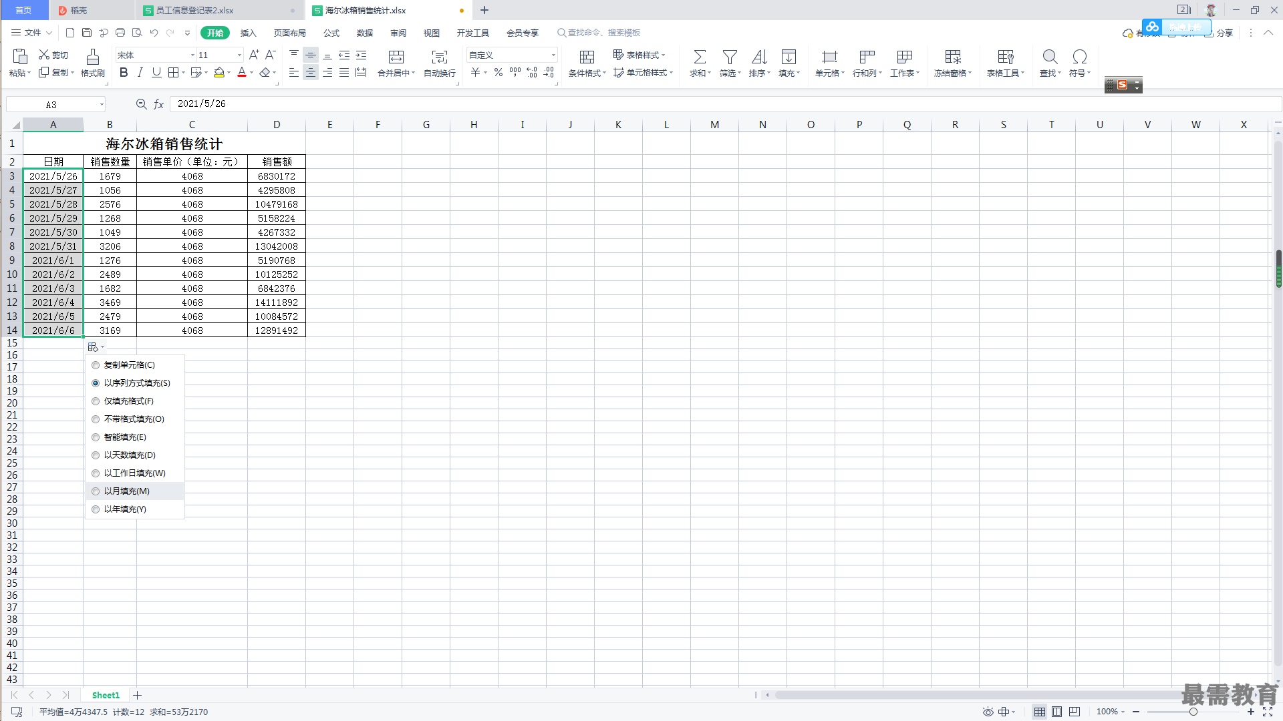Click the Wrap Text icon
The image size is (1283, 721).
440,57
